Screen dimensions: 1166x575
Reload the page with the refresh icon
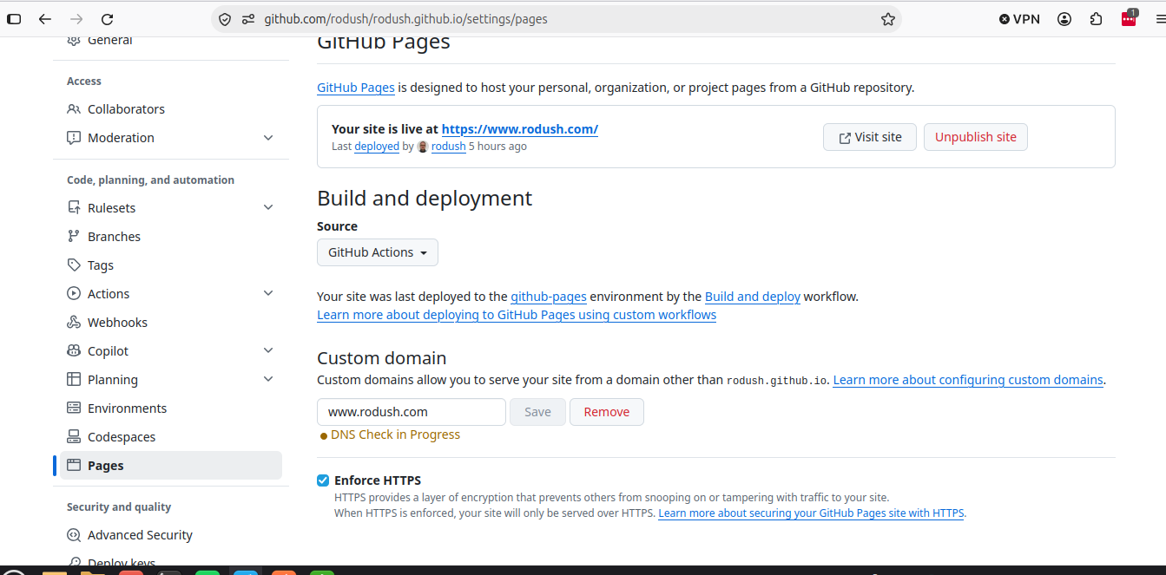point(108,19)
